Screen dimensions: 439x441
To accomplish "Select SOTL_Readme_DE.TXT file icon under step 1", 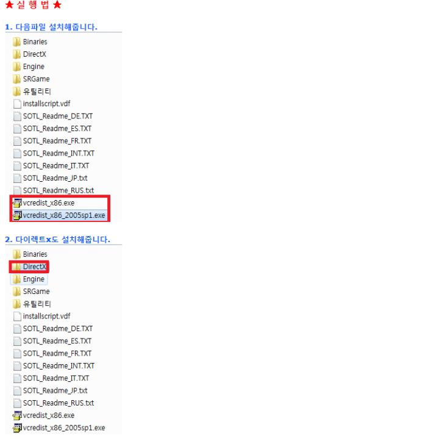I will click(x=17, y=116).
